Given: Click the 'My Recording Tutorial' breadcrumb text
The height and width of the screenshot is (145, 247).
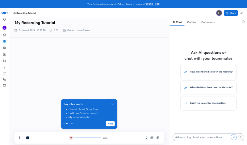Looking at the screenshot, I should pyautogui.click(x=24, y=13).
